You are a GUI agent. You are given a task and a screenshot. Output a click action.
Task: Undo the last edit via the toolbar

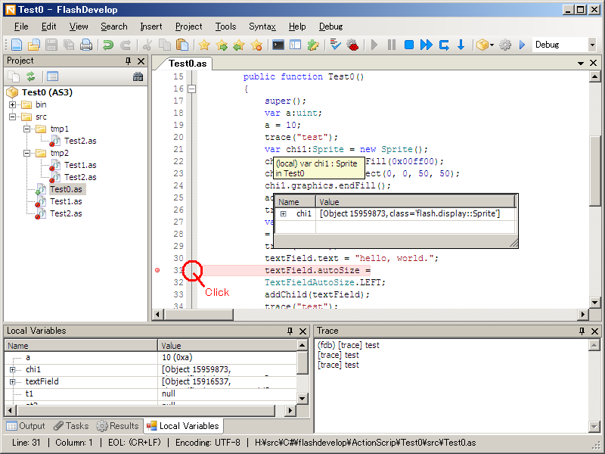pos(108,45)
